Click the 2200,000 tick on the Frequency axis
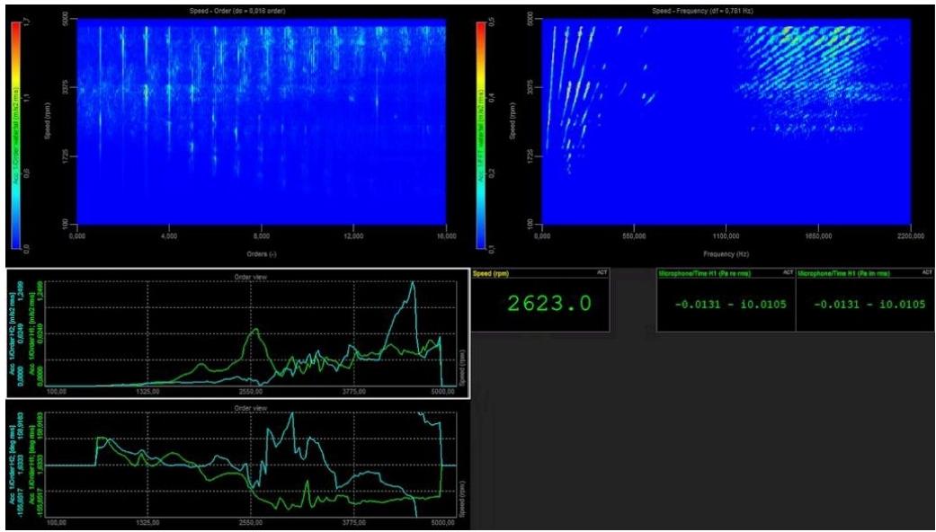 tap(910, 235)
